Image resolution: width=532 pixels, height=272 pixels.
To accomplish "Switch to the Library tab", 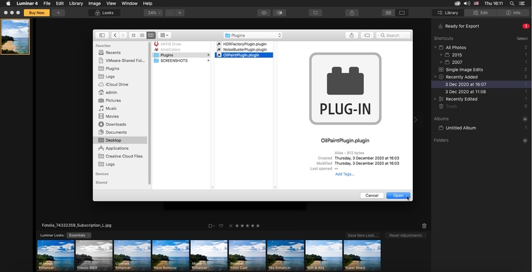I will (x=448, y=13).
